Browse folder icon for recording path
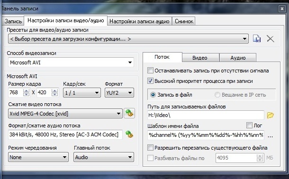 [x=271, y=115]
